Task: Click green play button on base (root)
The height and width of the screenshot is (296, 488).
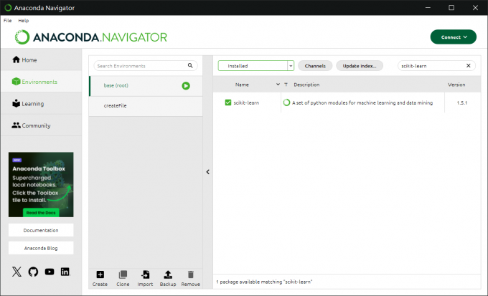Action: point(186,85)
